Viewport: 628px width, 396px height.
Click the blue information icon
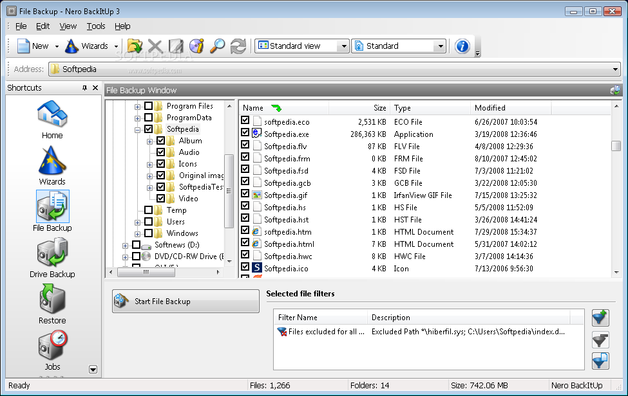462,46
